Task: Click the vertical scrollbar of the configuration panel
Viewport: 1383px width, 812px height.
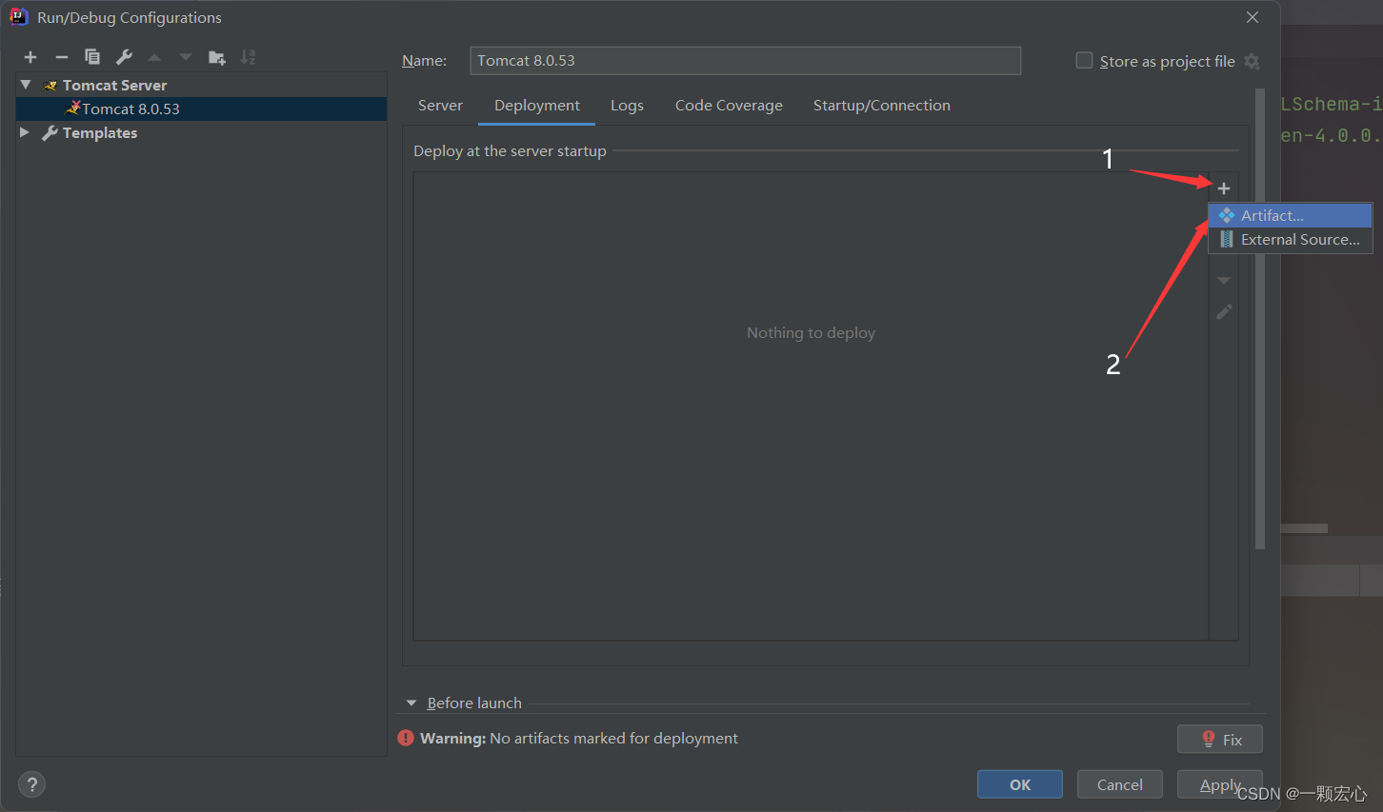Action: click(1260, 319)
